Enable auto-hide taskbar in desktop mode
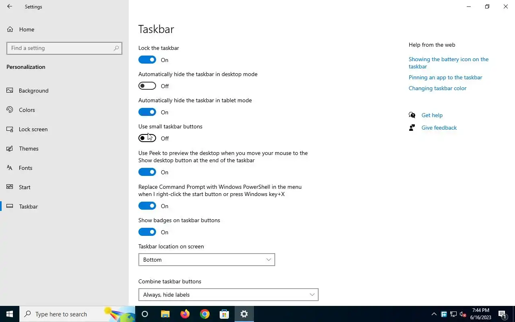 147,86
